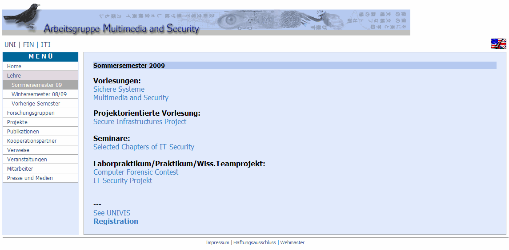Open the ITI link

[x=45, y=45]
